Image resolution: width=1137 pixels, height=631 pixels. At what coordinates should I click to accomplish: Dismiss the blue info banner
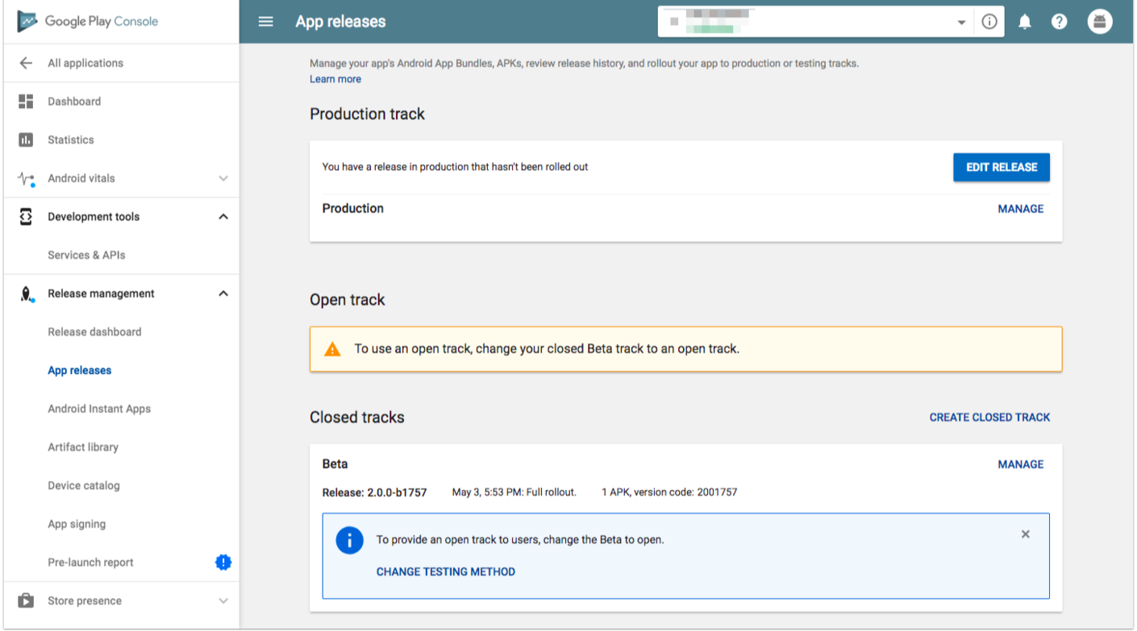[x=1025, y=534]
